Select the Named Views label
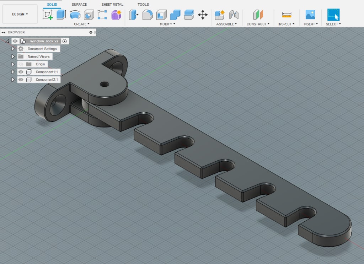Screen dimensions: 364x264 click(38, 56)
